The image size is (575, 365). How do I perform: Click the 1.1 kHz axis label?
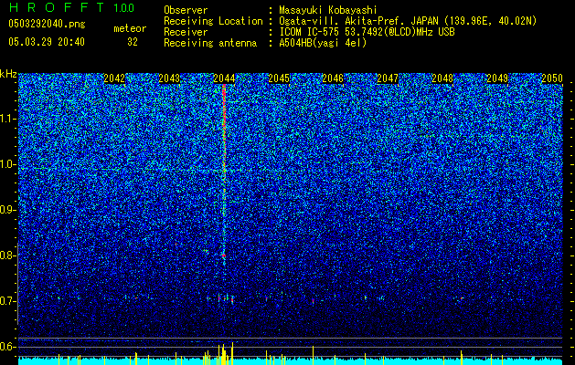(x=8, y=119)
